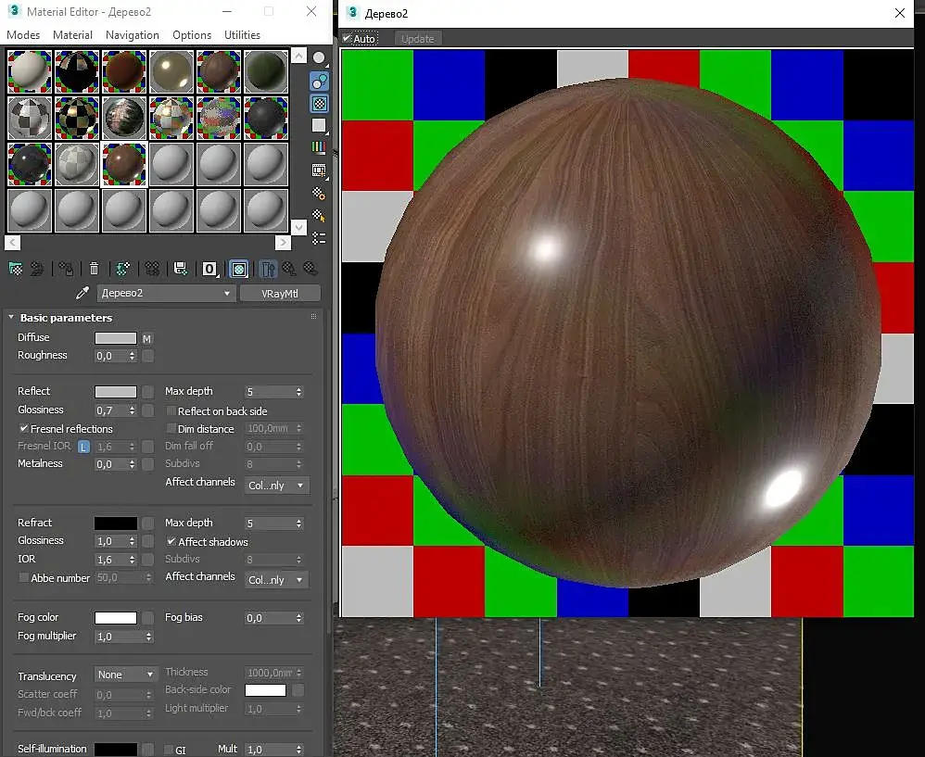Open the Modes menu

coord(23,35)
